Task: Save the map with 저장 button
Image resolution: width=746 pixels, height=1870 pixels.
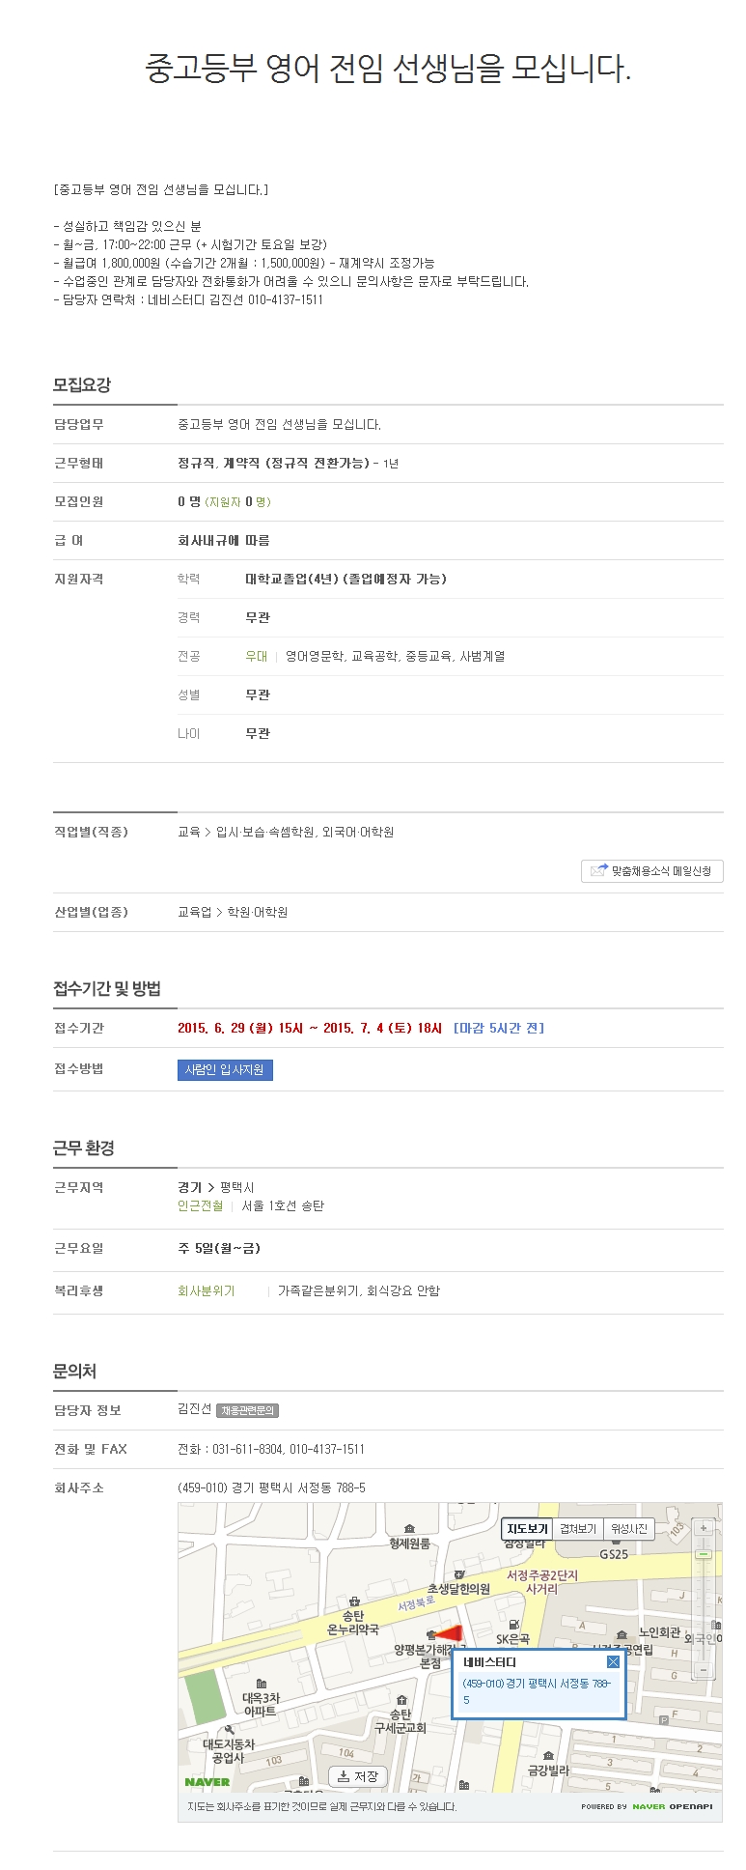Action: tap(358, 1775)
